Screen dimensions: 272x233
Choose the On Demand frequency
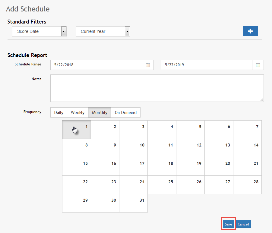pos(125,112)
